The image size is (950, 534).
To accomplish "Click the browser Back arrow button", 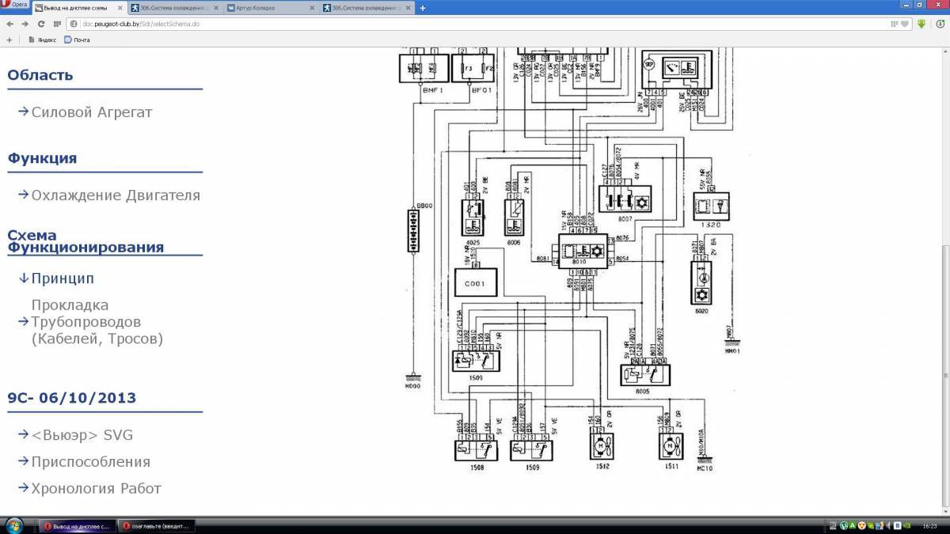I will click(9, 24).
